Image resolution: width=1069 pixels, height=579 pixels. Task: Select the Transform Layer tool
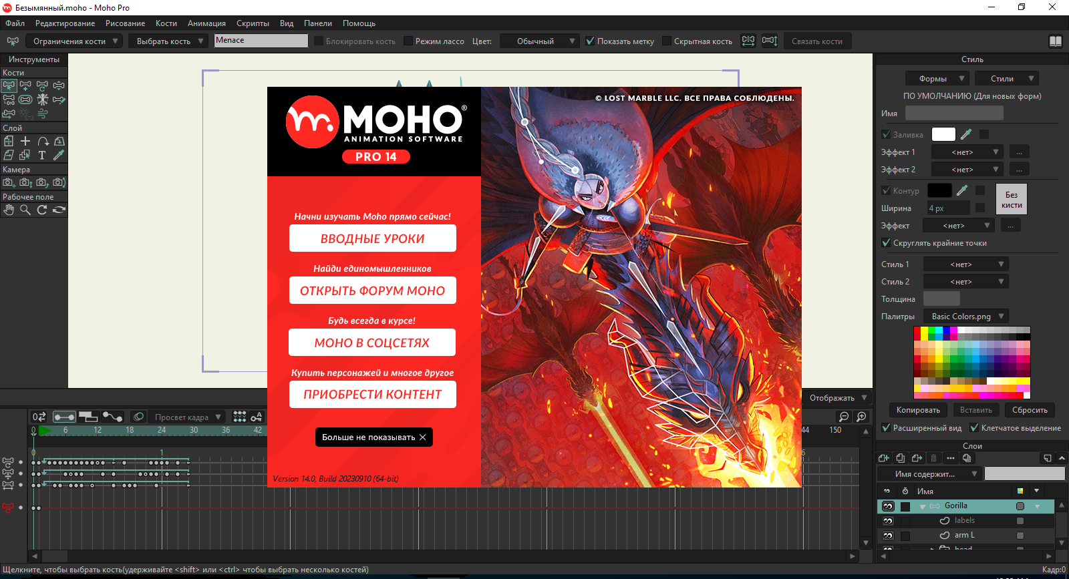coord(9,141)
